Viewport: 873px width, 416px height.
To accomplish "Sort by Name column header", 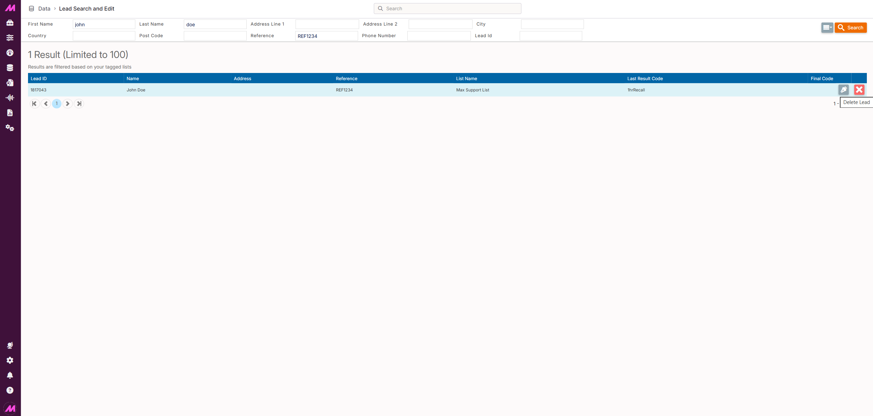I will (177, 78).
